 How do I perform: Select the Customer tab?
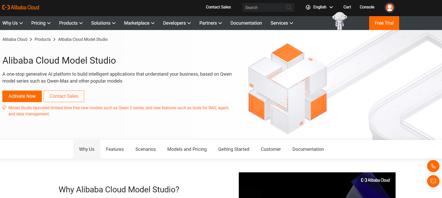click(x=271, y=149)
